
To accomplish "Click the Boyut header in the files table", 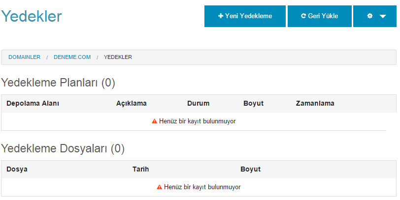I will (x=251, y=169).
